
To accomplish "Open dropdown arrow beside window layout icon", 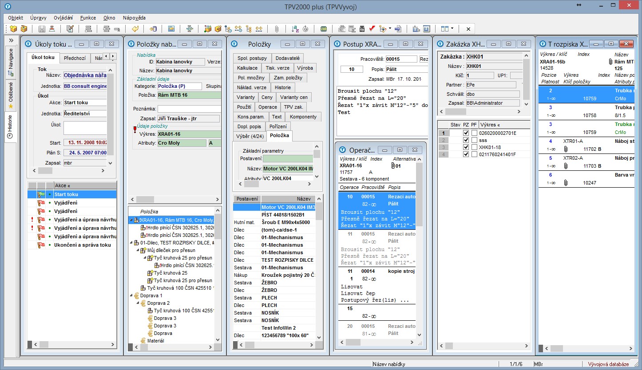I will pyautogui.click(x=452, y=29).
